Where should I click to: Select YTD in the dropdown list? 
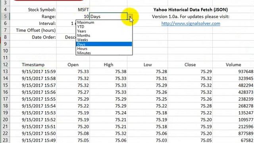pos(104,27)
